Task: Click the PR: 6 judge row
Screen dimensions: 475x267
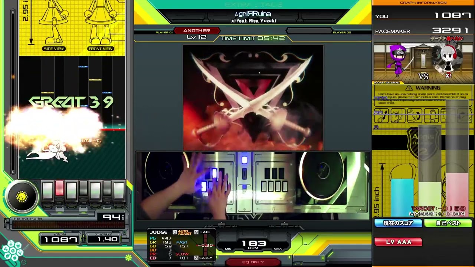Action: (160, 254)
